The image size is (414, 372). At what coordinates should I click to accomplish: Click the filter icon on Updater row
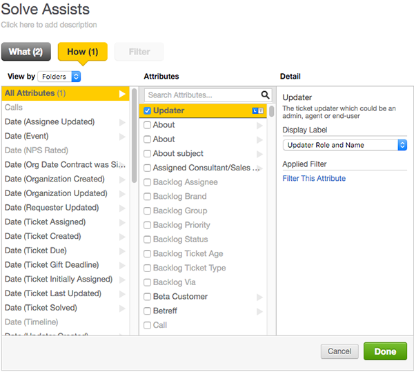[x=261, y=110]
